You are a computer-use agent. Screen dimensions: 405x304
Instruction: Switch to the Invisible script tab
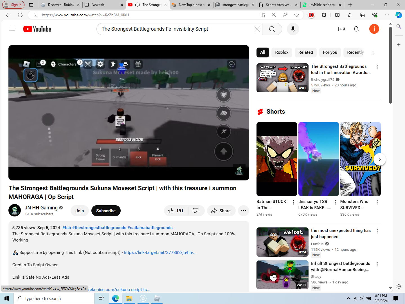(322, 5)
